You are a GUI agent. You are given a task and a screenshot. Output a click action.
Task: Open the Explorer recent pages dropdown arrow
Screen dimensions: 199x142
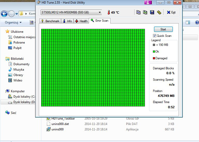[x=17, y=14]
